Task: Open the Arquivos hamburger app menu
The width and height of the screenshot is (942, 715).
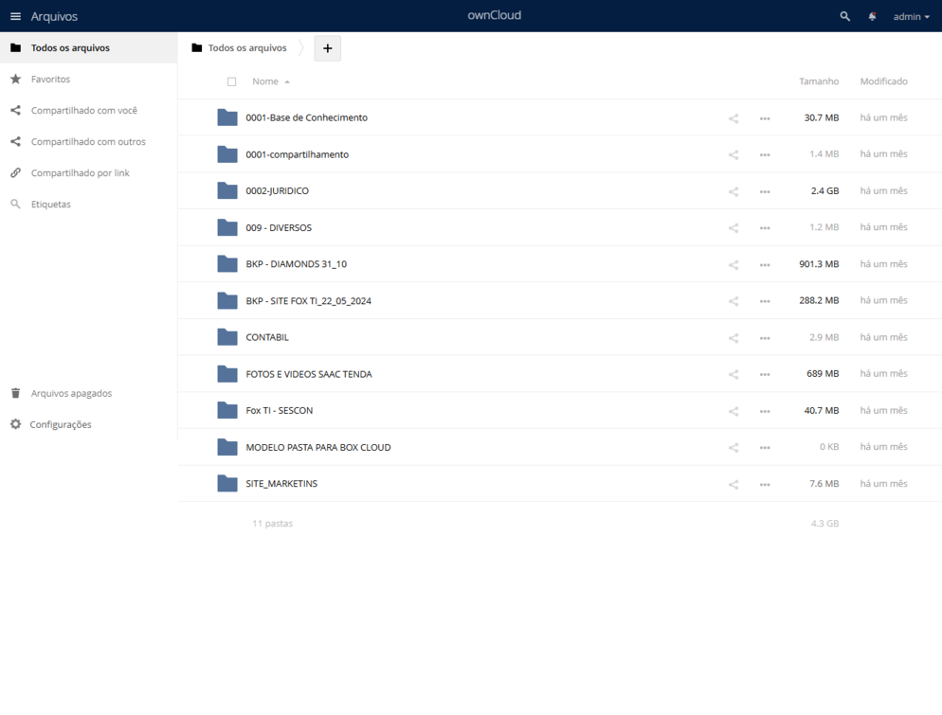Action: [15, 16]
